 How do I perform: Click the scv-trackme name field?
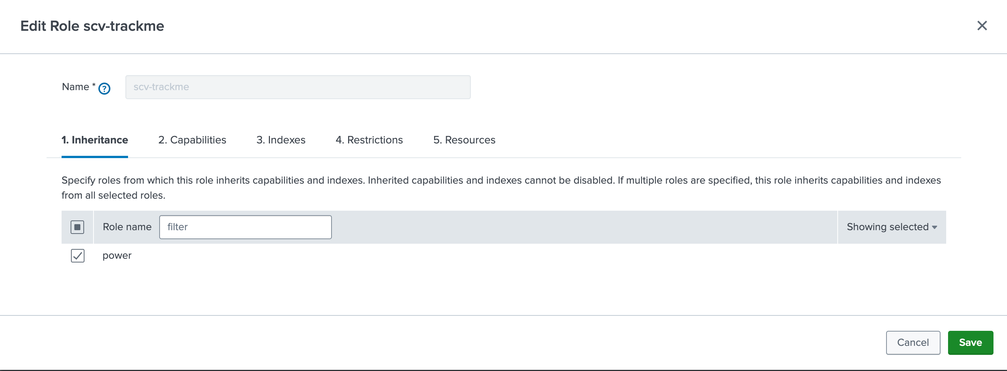(x=297, y=87)
